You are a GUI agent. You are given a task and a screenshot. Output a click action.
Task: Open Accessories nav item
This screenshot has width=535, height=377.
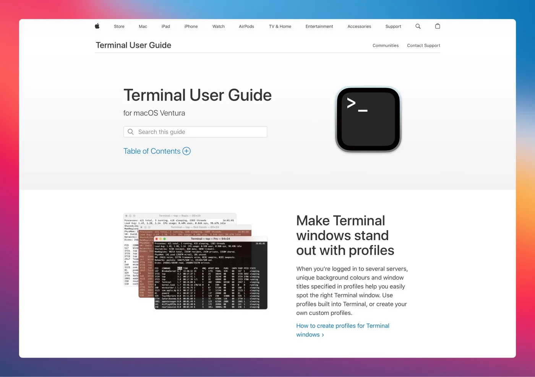click(359, 26)
